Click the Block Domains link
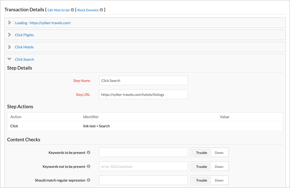290x188 pixels. click(x=88, y=10)
